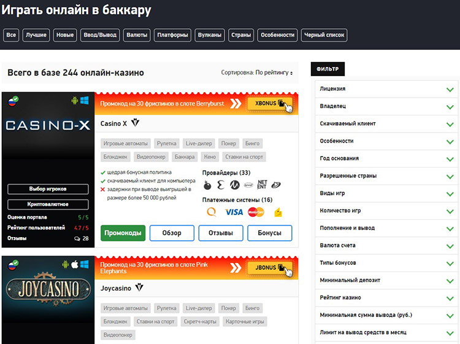The image size is (460, 344).
Task: Click the Кено tag on Casino X
Action: click(210, 157)
